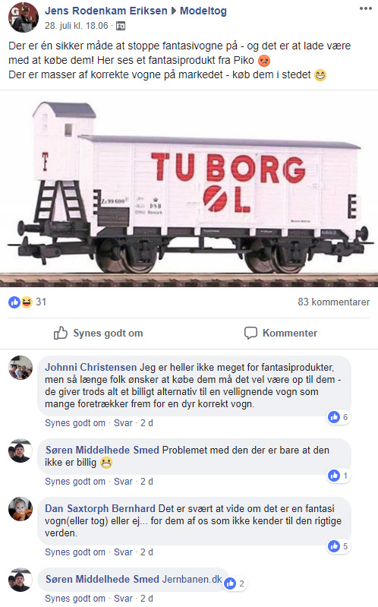Open the three-dot post options menu
This screenshot has height=607, width=378.
(366, 8)
